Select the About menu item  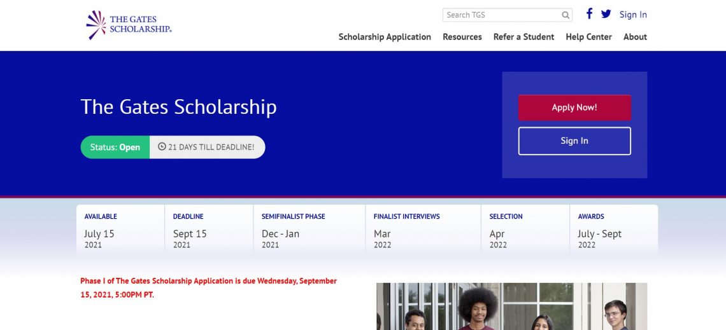(635, 37)
